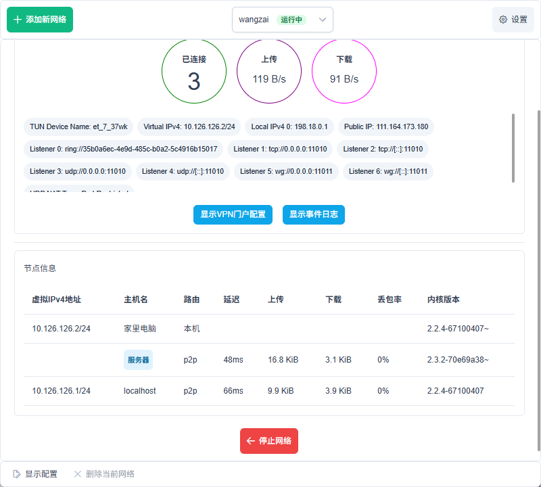Expand the wangzai network dropdown arrow
Viewport: 541px width, 487px height.
tap(323, 20)
